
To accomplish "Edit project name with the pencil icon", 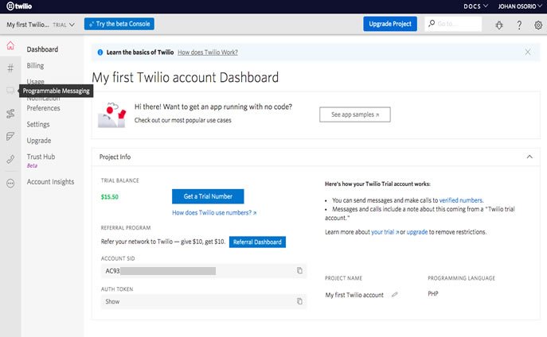I will click(x=395, y=295).
